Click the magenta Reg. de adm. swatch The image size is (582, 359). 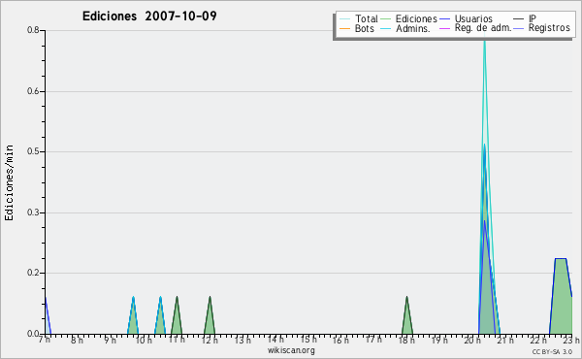point(444,28)
